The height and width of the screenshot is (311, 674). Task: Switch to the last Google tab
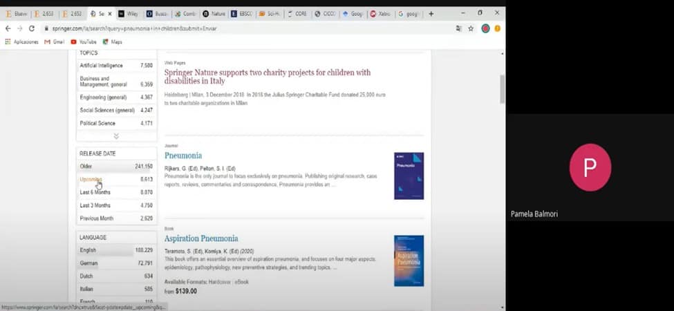coord(409,14)
